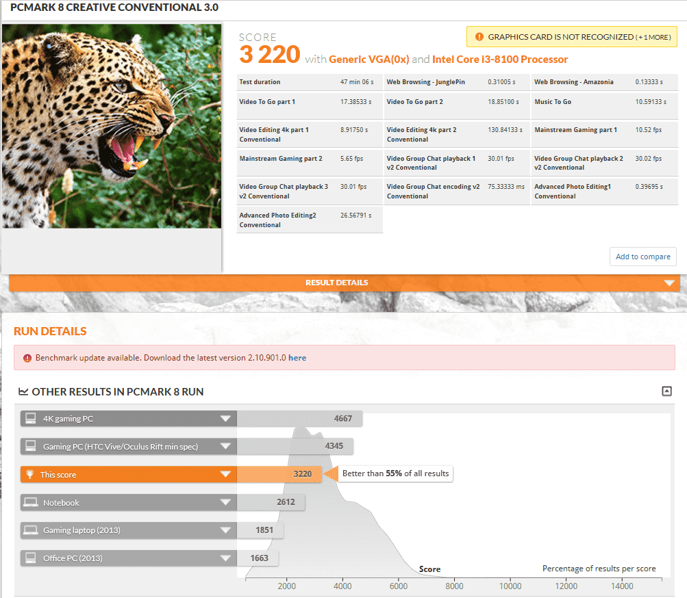Open the Generic VGA(0x) graphics link
The image size is (687, 598).
(369, 60)
